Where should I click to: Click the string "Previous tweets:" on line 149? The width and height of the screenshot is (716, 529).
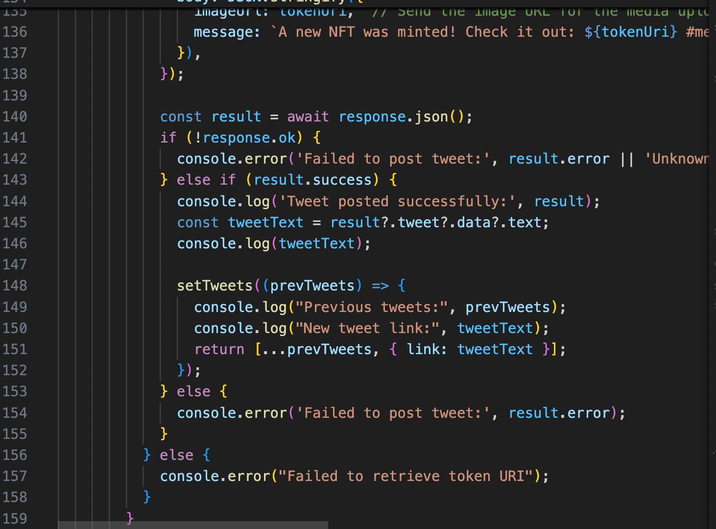pos(372,307)
